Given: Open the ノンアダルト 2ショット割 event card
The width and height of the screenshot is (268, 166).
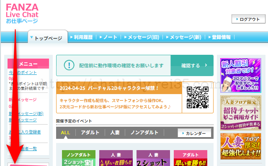Looking at the screenshot, I should point(79,158).
